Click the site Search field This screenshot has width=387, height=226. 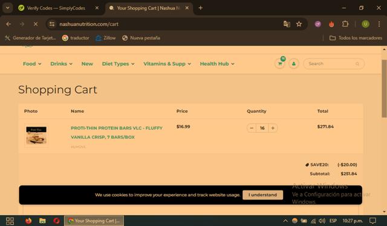click(x=334, y=64)
